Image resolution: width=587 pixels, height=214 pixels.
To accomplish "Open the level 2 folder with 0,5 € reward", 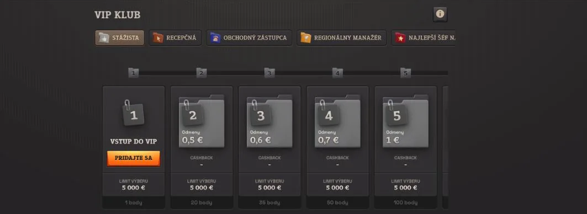I will pos(202,121).
